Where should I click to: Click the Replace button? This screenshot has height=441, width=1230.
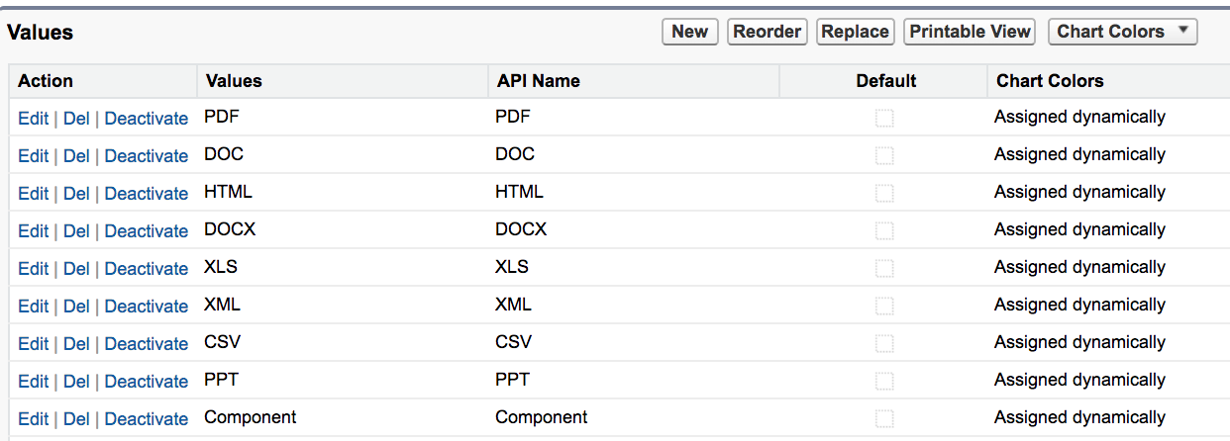point(855,32)
